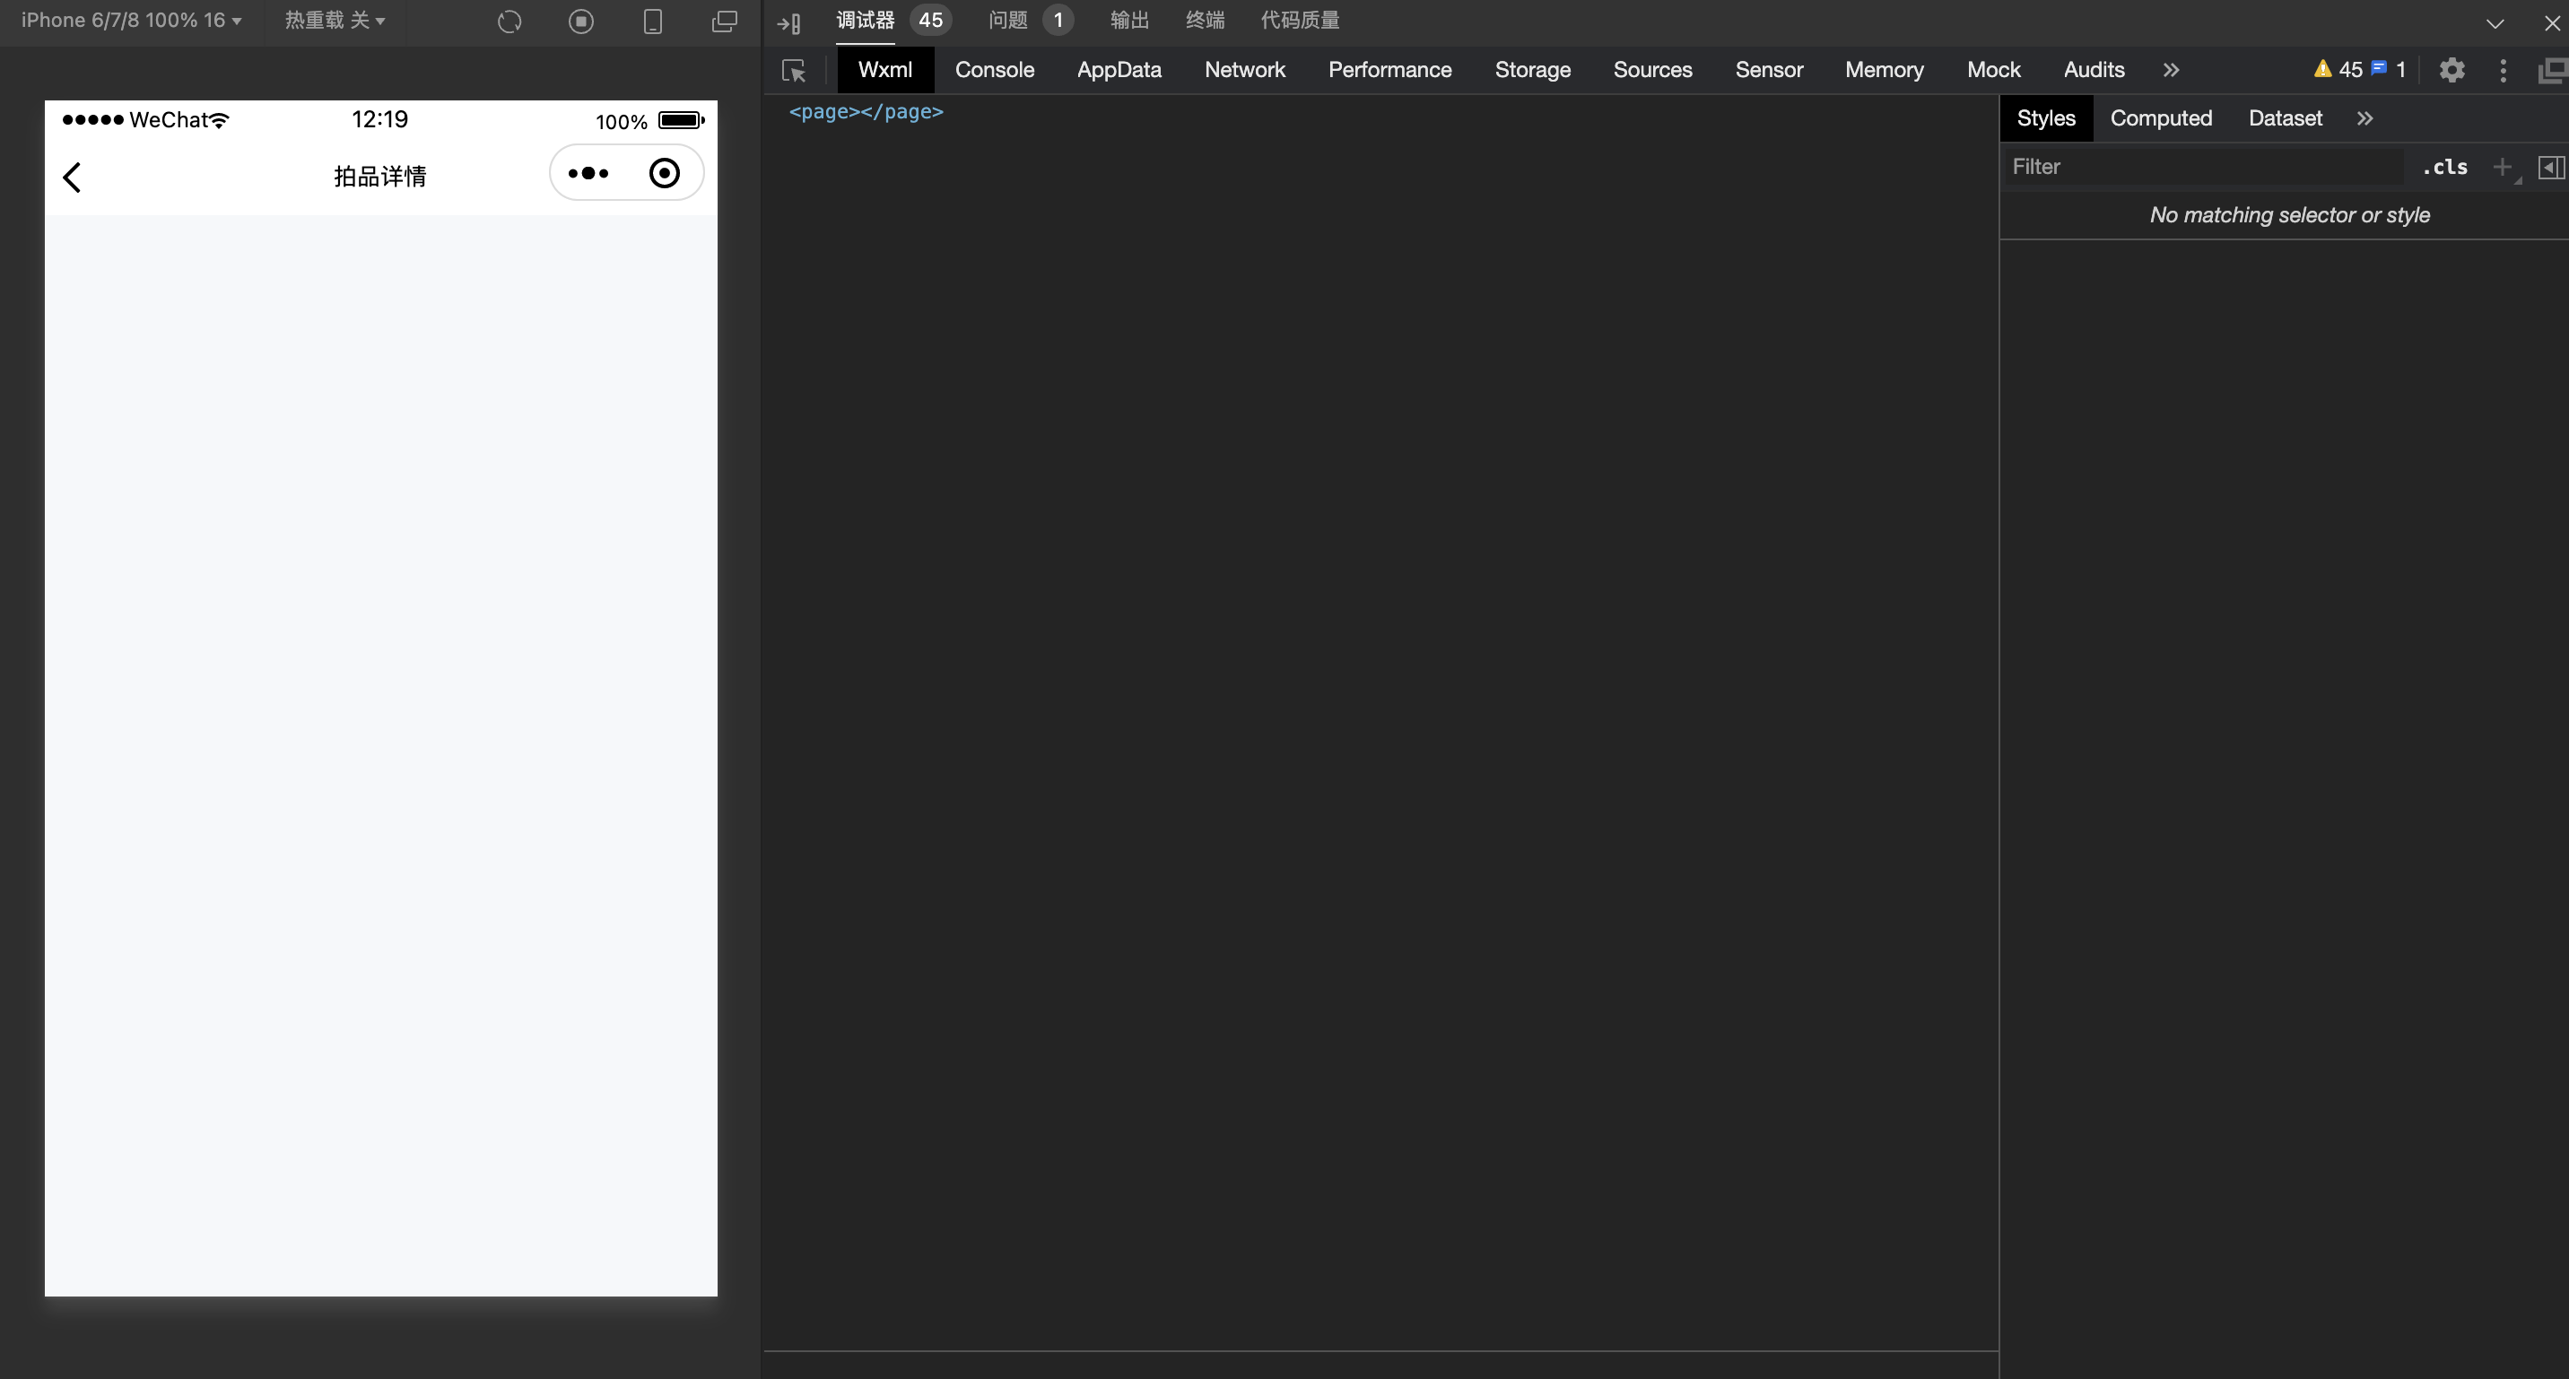Activate the element inspector picker icon
The image size is (2569, 1379).
coord(794,70)
